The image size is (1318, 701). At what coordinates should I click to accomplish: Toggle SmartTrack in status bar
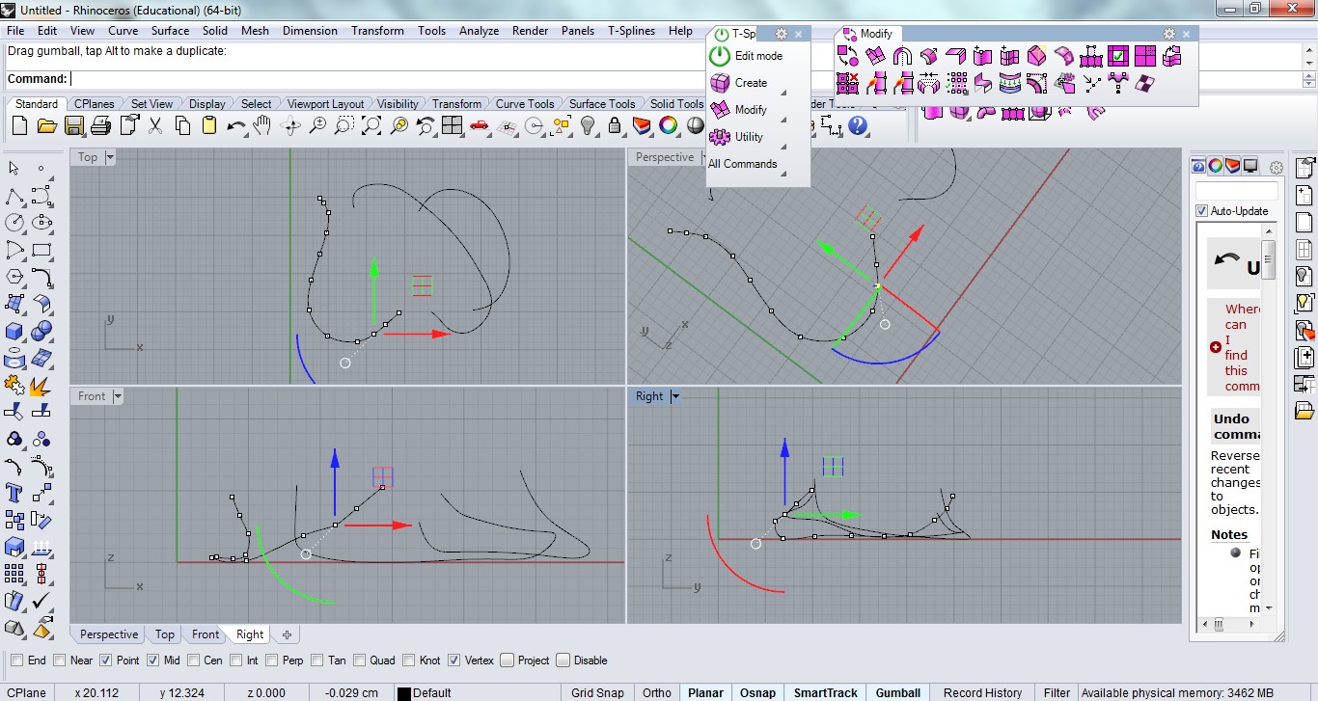click(x=826, y=692)
